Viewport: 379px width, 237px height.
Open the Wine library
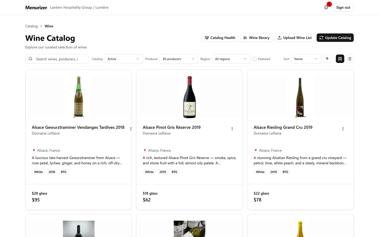256,38
